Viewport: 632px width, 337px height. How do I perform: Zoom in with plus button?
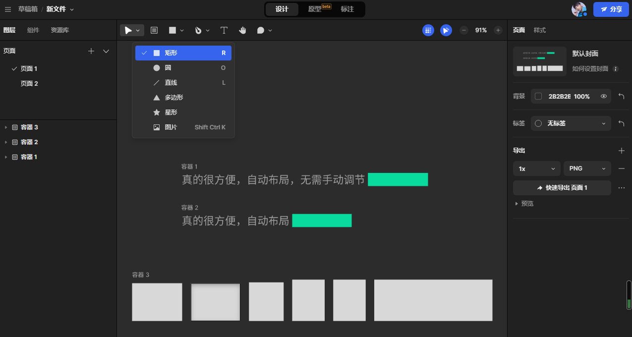pos(498,30)
